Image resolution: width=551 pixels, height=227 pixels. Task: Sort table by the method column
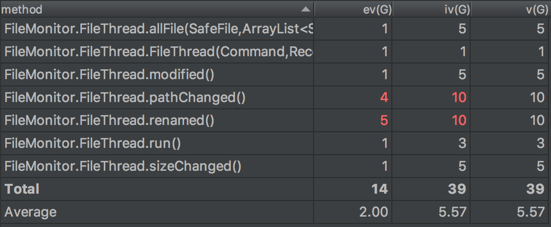pyautogui.click(x=157, y=9)
